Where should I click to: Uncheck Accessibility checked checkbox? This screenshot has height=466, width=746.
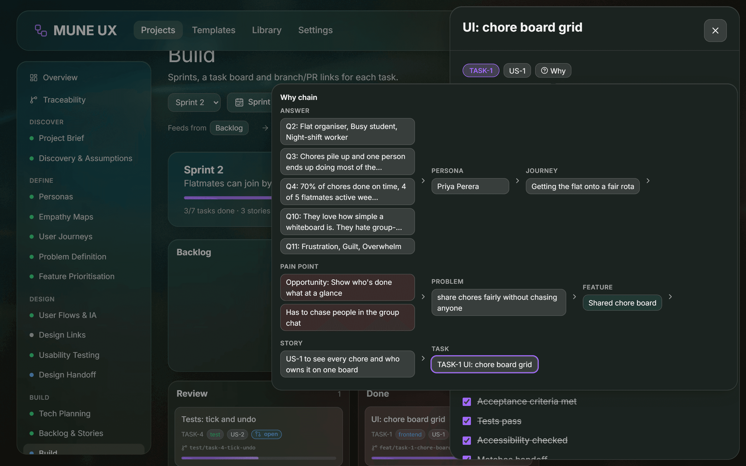click(467, 440)
